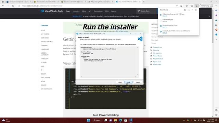219x123 pixels.
Task: Click the Setup dialog vertical scrollbar down arrow
Action: [138, 75]
